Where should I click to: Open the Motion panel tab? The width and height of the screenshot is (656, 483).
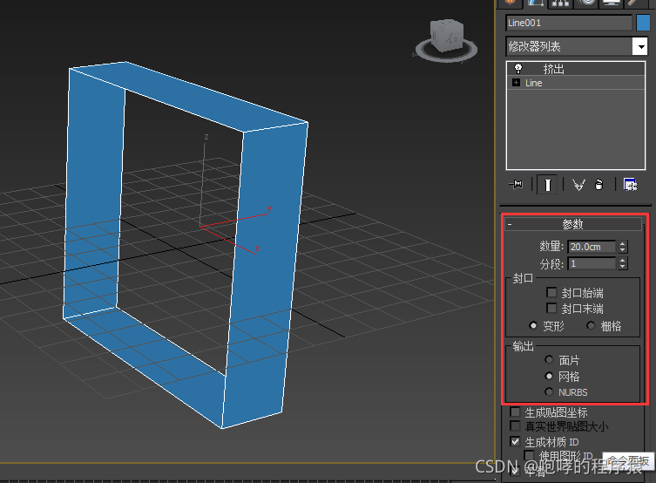pos(588,3)
